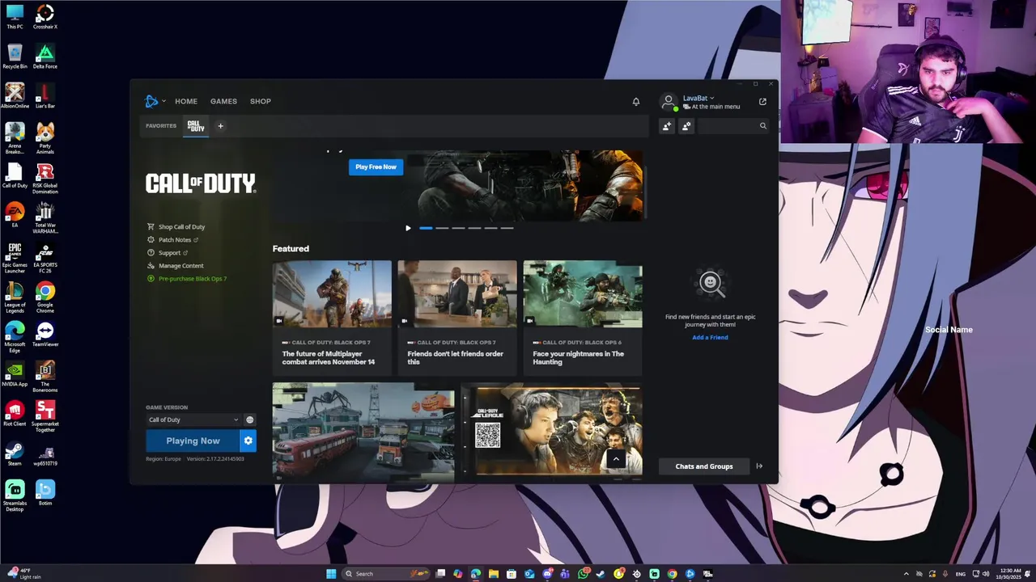1036x582 pixels.
Task: Open Shop Call of Duty link
Action: [181, 227]
